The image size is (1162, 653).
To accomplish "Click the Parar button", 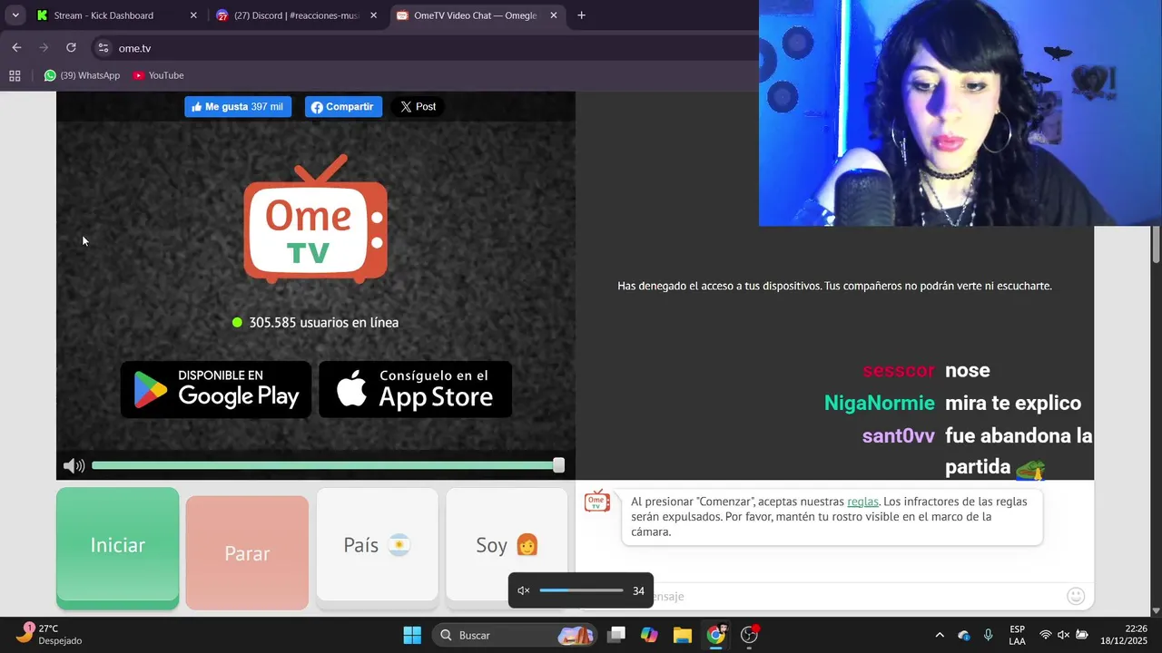I will pyautogui.click(x=247, y=553).
